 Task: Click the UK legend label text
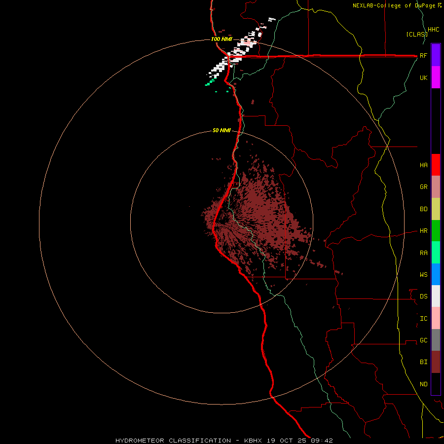click(424, 77)
